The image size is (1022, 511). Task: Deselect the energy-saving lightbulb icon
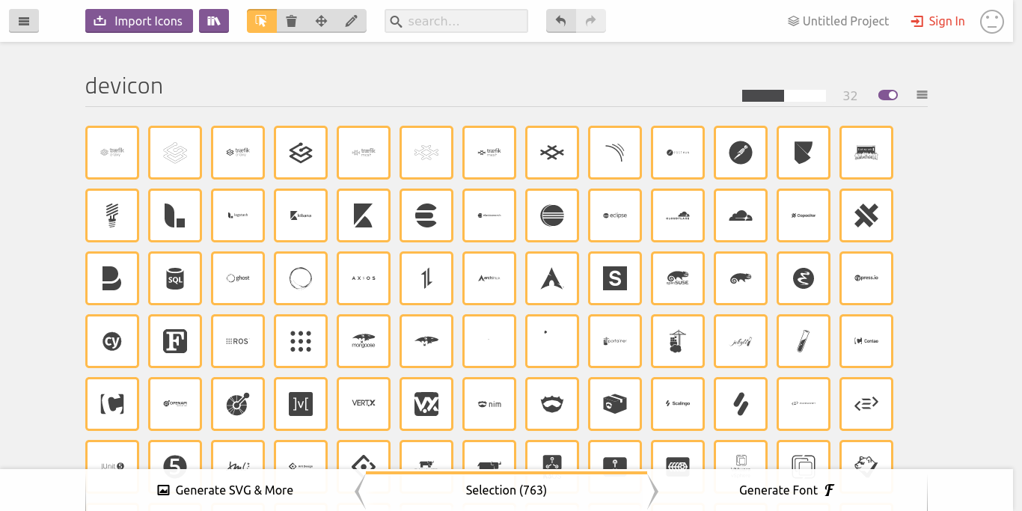tap(112, 215)
